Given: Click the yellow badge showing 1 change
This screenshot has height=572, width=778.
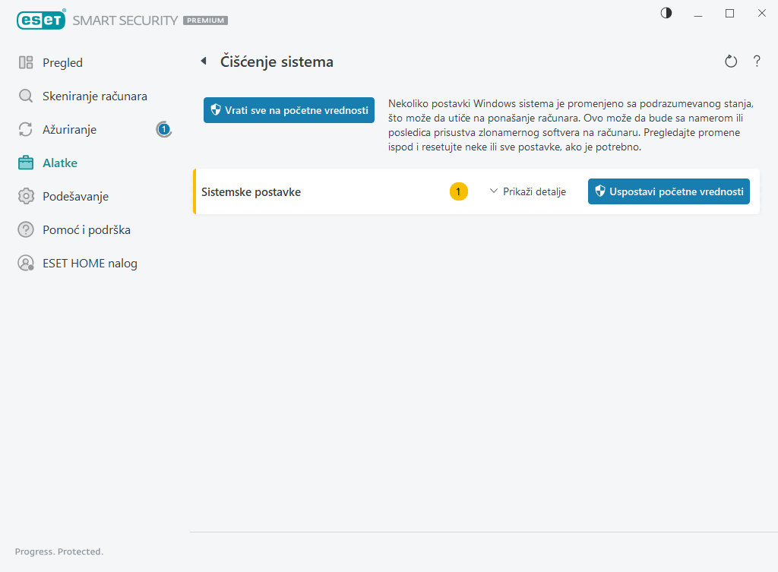Looking at the screenshot, I should (458, 192).
